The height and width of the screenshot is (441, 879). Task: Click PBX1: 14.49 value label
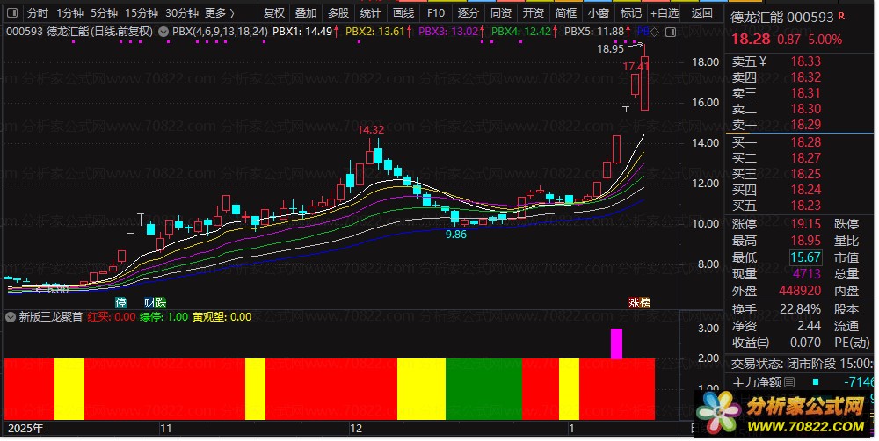coord(302,32)
